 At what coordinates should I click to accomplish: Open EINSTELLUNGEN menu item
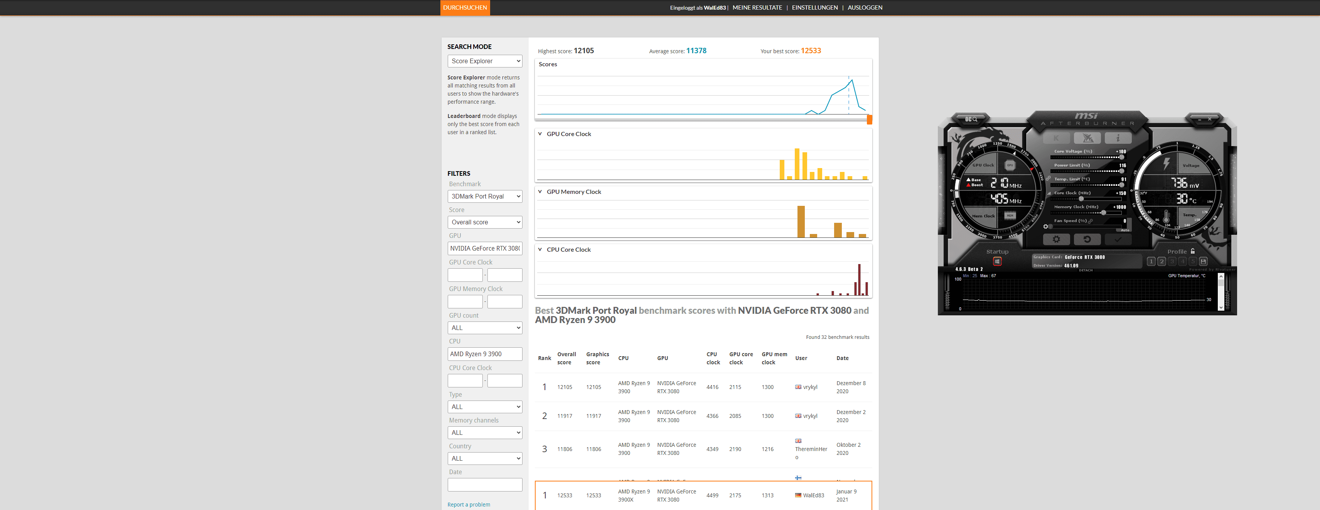click(x=815, y=8)
